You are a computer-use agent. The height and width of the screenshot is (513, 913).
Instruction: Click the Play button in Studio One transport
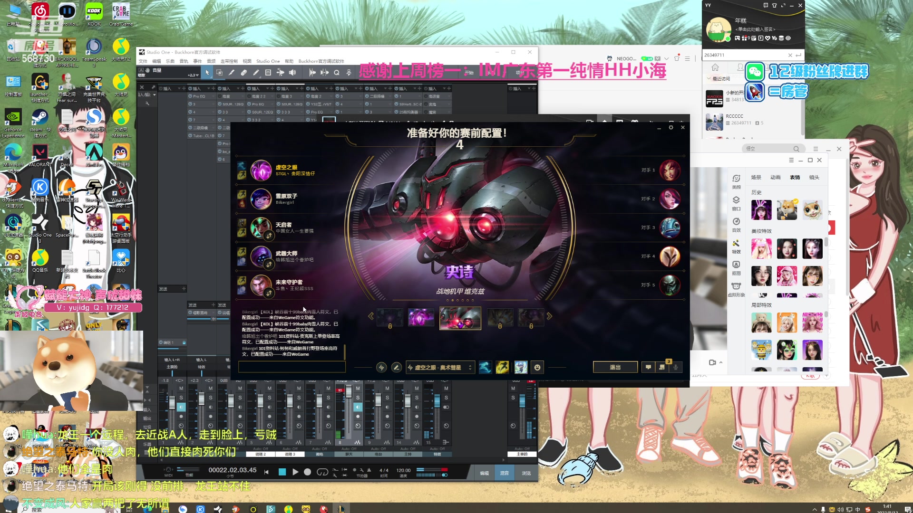pos(295,472)
